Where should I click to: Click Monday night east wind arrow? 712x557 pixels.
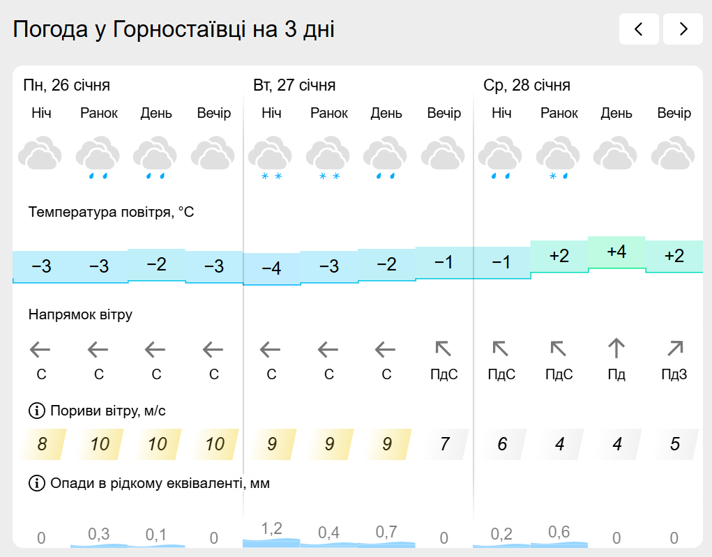[x=40, y=348]
